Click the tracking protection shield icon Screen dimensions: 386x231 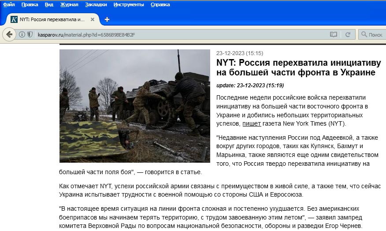pyautogui.click(x=30, y=34)
